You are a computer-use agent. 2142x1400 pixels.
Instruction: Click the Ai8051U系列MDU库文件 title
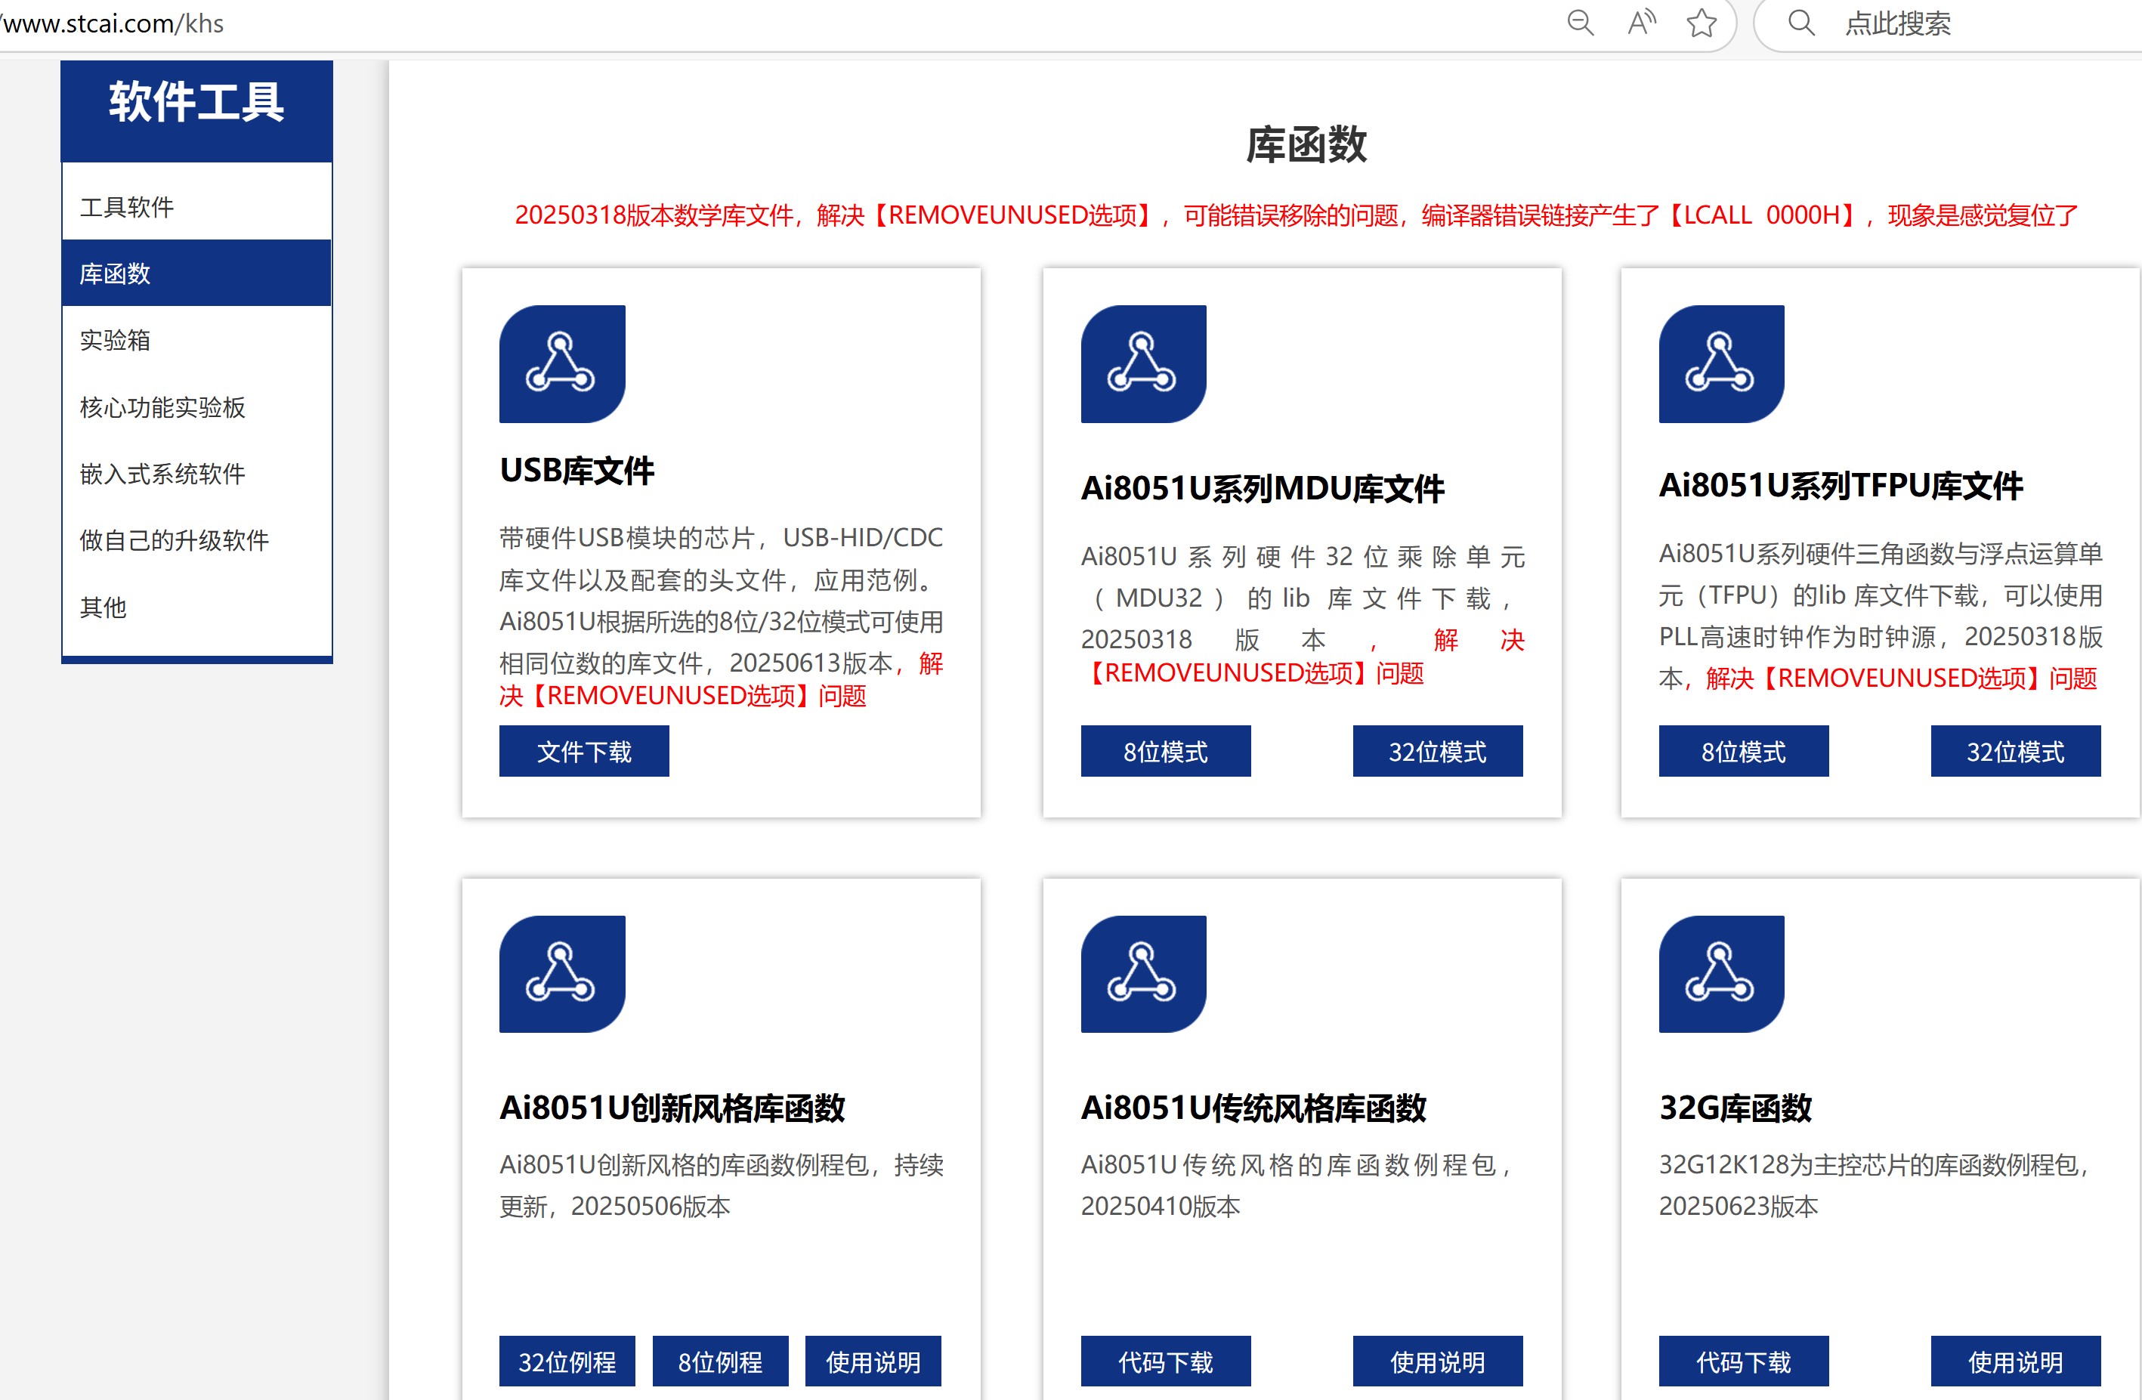[1263, 489]
